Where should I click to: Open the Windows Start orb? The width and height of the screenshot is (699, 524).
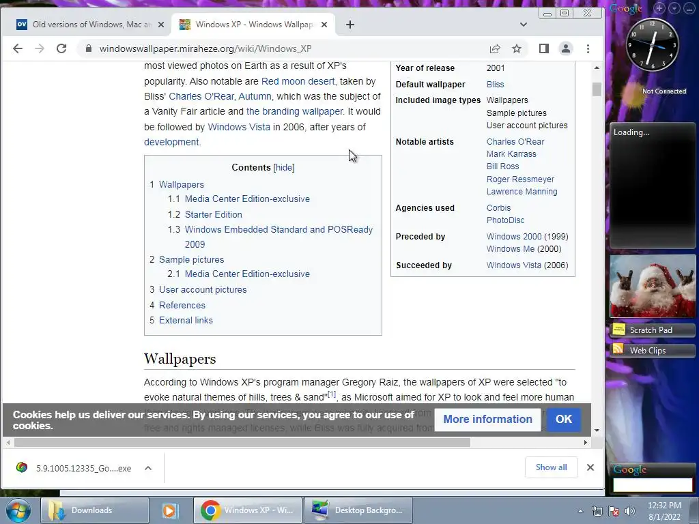point(18,510)
